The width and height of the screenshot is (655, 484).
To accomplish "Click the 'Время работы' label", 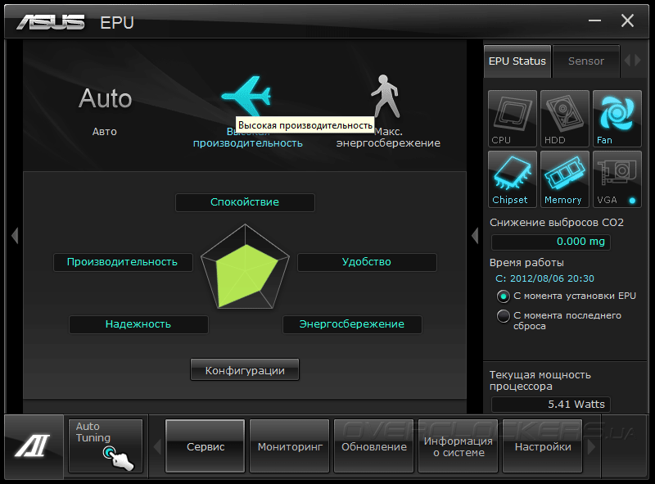I will click(526, 263).
